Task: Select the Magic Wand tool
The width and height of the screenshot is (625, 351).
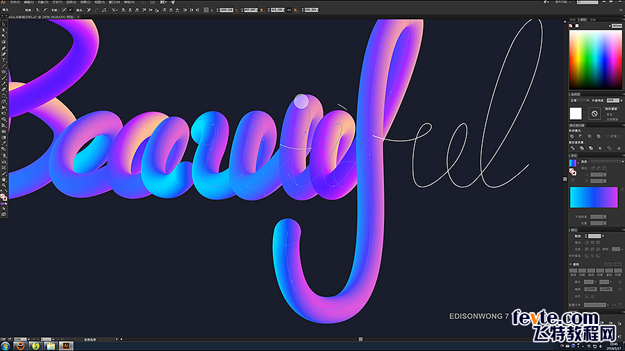Action: click(3, 36)
